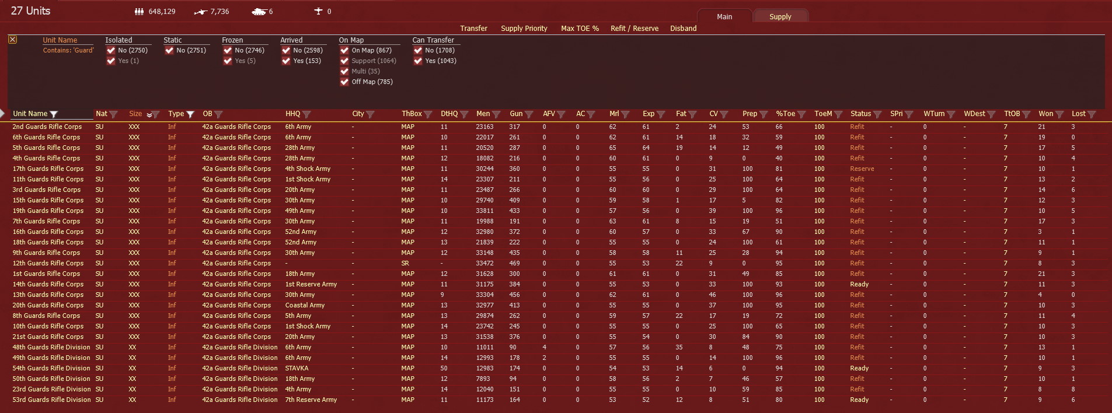1112x413 pixels.
Task: Open the 54th Guards Rifle Division unit
Action: click(x=51, y=368)
